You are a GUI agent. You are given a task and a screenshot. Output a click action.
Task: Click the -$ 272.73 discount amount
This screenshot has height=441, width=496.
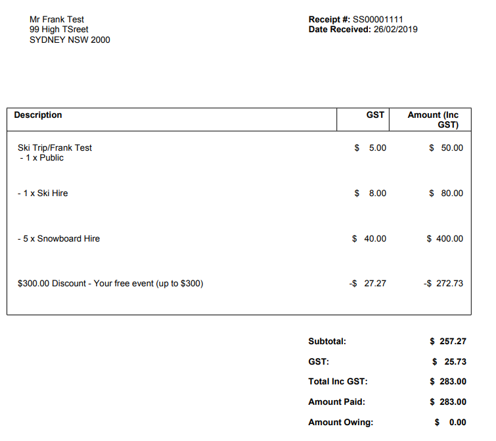[443, 284]
